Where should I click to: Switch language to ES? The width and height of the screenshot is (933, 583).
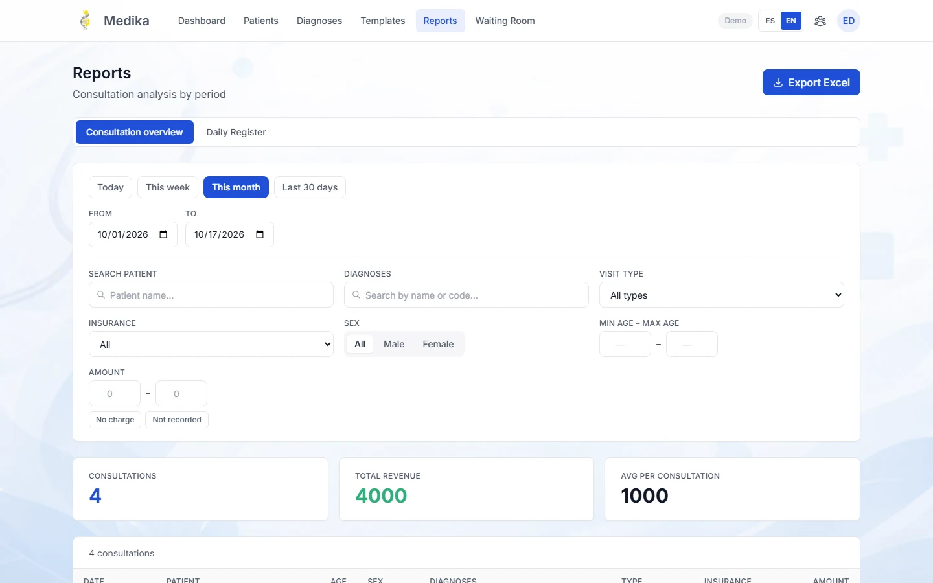point(770,21)
